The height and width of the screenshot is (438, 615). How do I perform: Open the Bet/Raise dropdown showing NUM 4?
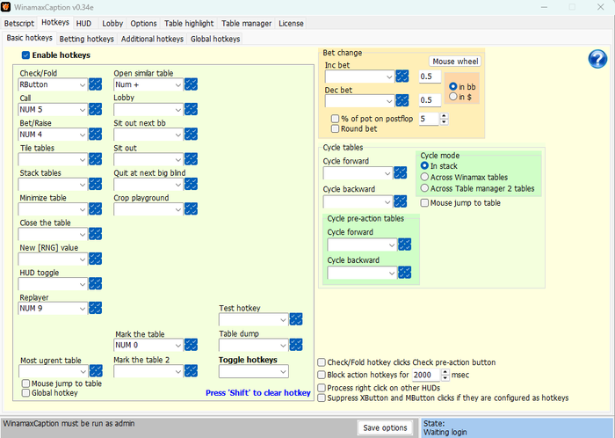[x=53, y=135]
